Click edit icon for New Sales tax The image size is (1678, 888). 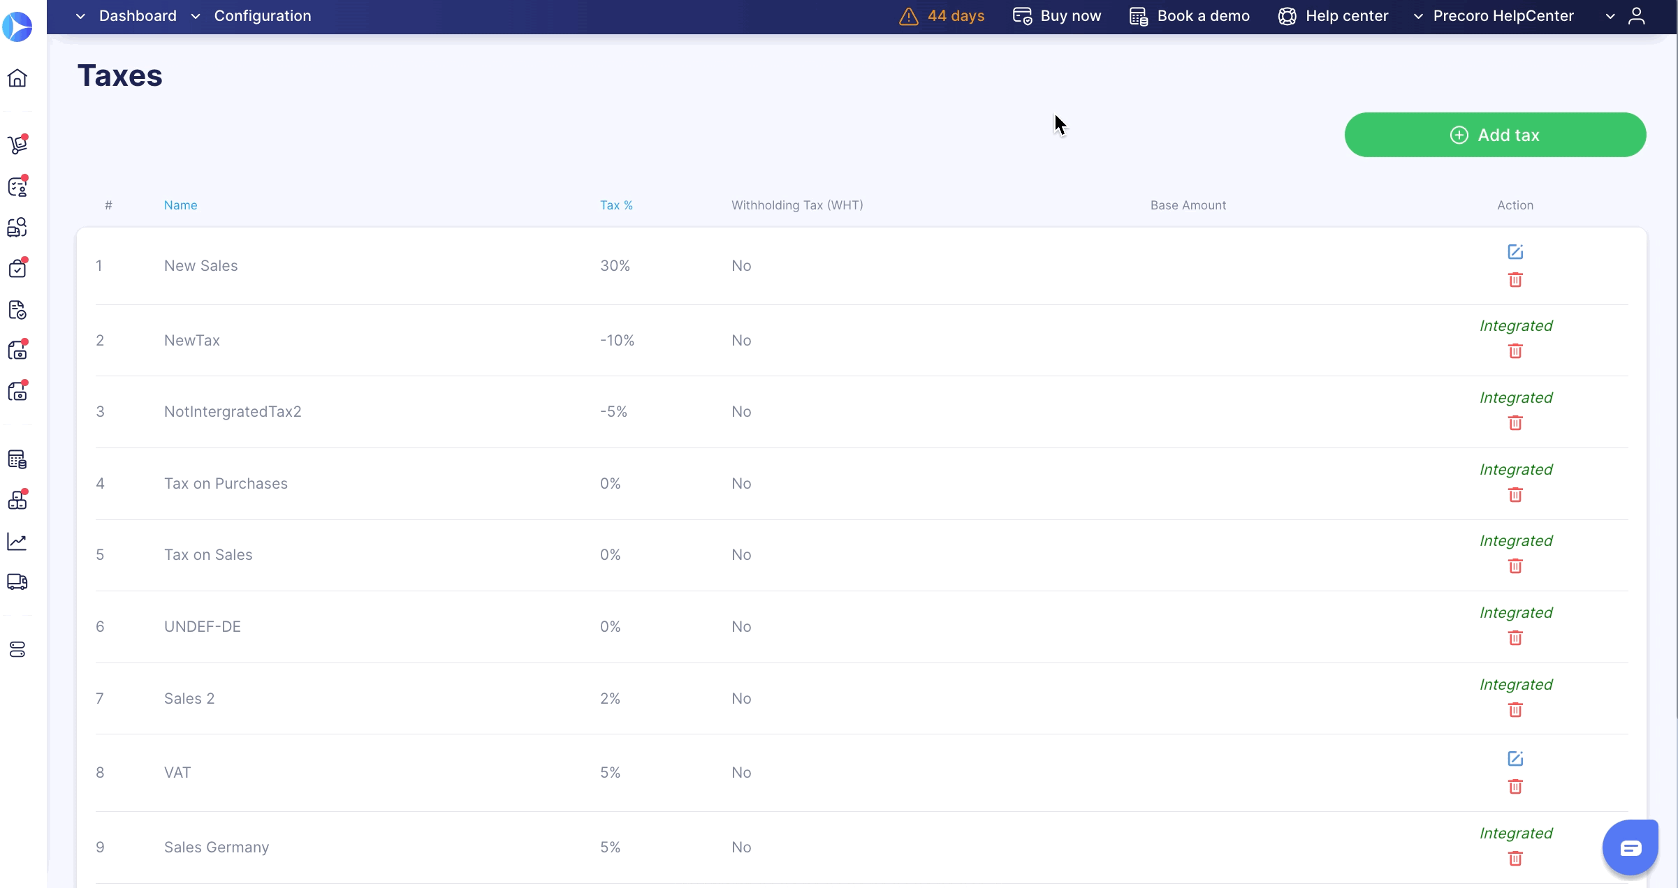tap(1515, 252)
